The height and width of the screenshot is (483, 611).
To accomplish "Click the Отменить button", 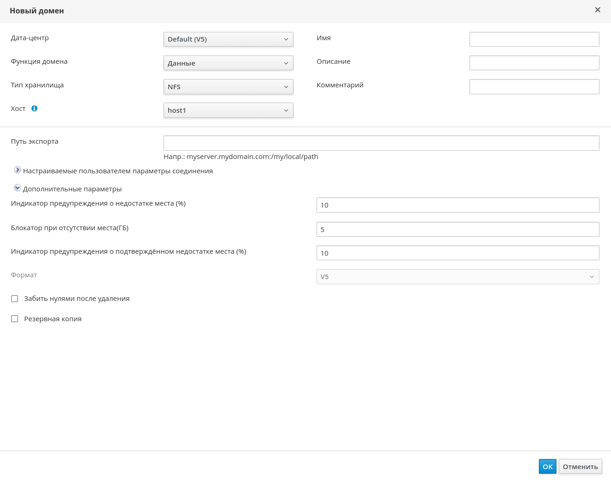I will pos(580,467).
